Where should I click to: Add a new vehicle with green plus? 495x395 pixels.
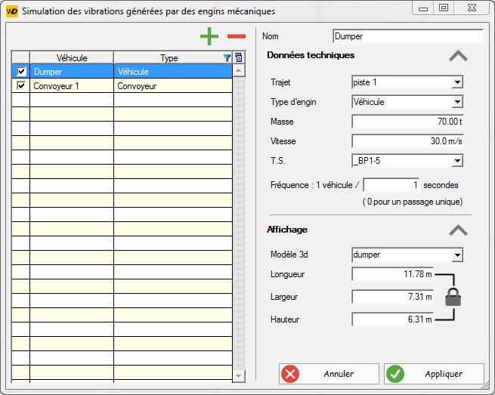click(209, 36)
